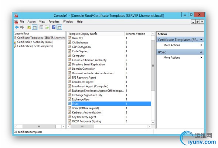Open the Help menu
This screenshot has height=148, width=218.
[x=80, y=22]
